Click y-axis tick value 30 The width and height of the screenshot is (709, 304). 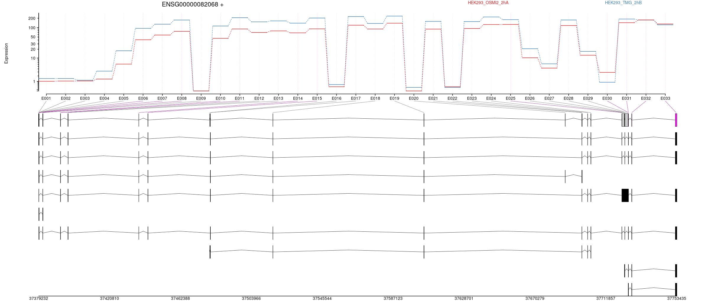click(33, 44)
